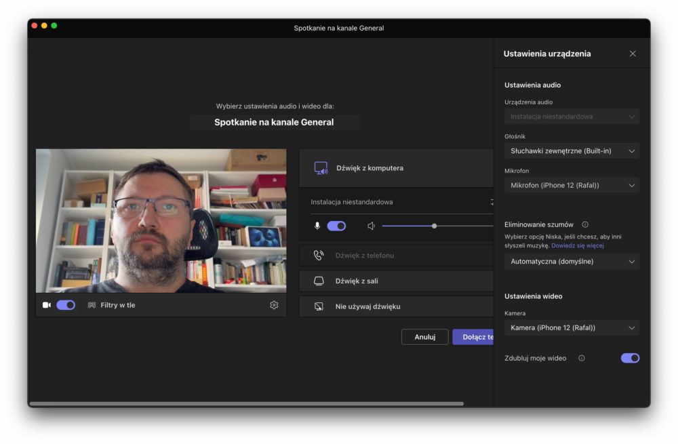
Task: Click the microphone icon
Action: click(x=317, y=226)
